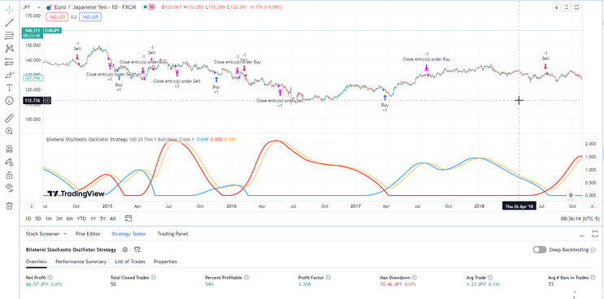
Task: Select the brush drawing tool
Action: pyautogui.click(x=9, y=75)
